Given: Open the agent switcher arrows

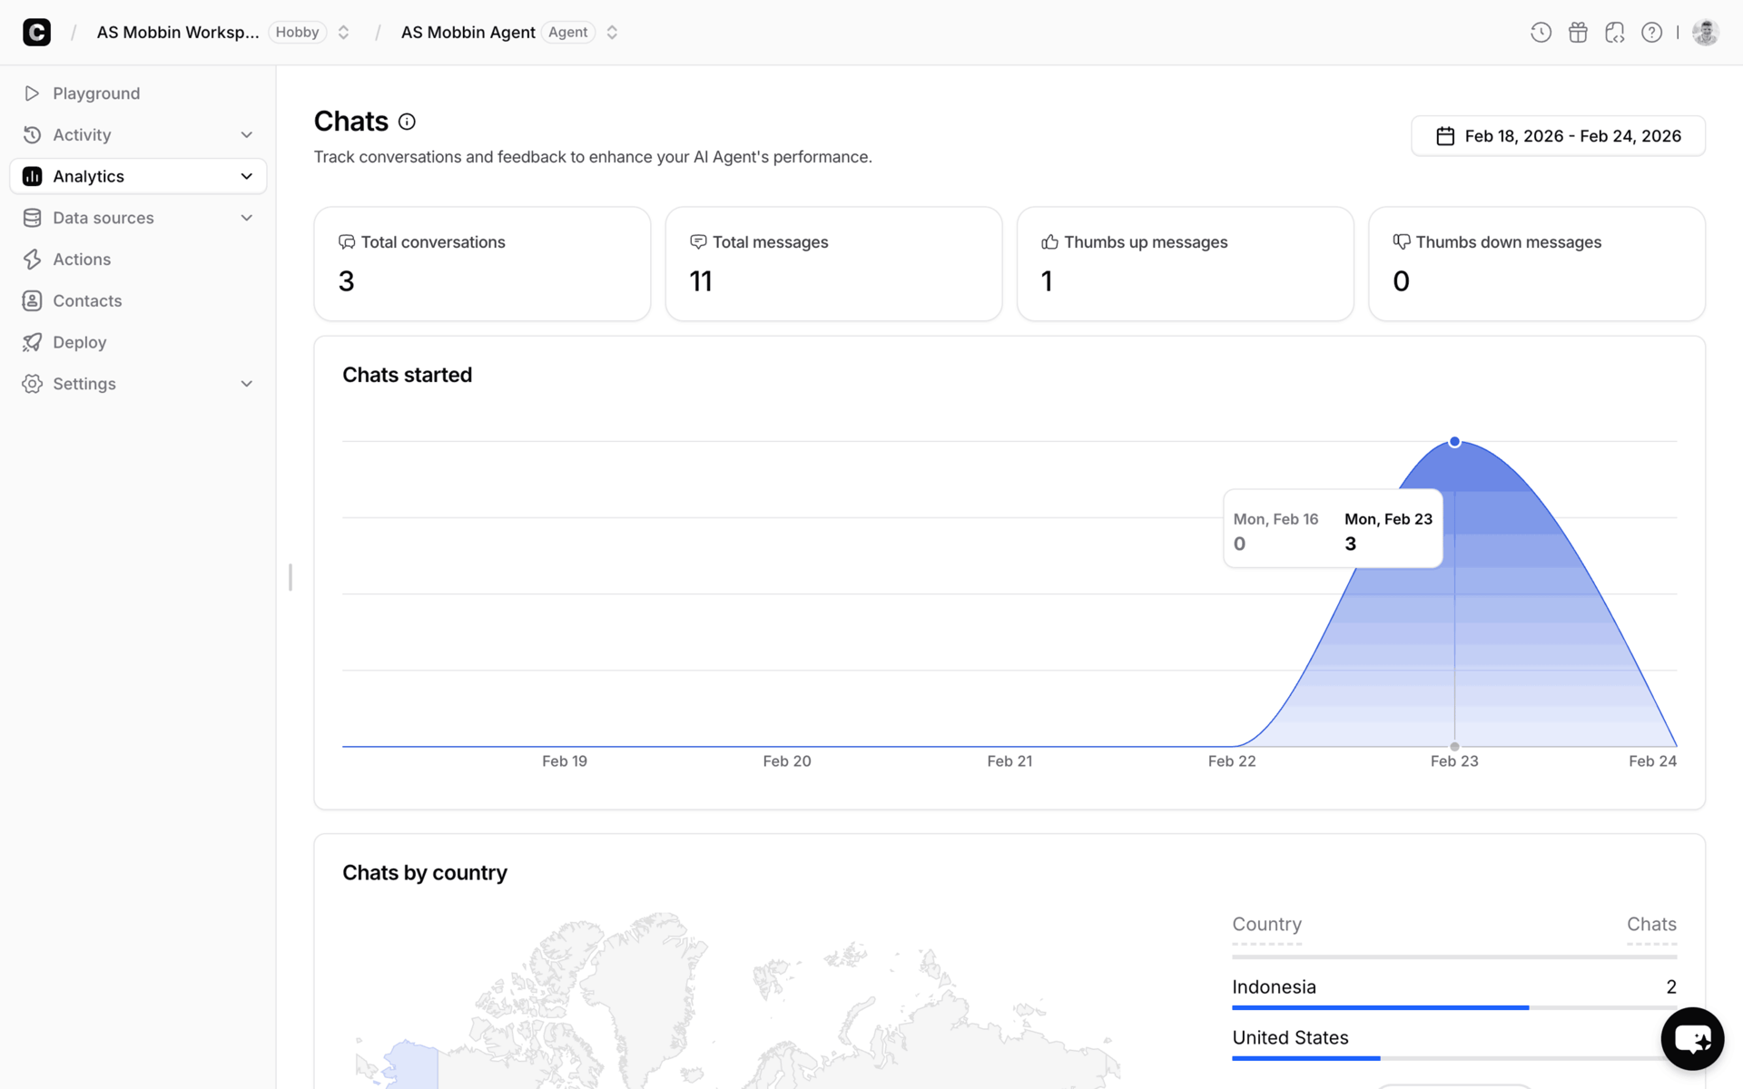Looking at the screenshot, I should tap(612, 33).
